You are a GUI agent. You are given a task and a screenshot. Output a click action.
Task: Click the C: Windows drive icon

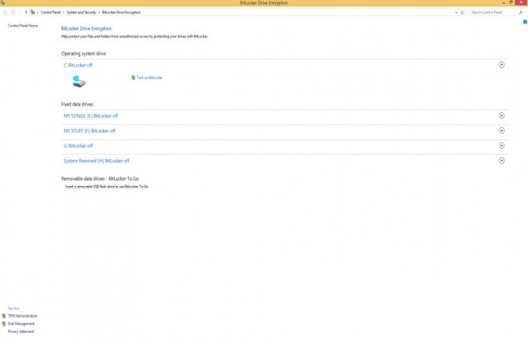[x=78, y=82]
